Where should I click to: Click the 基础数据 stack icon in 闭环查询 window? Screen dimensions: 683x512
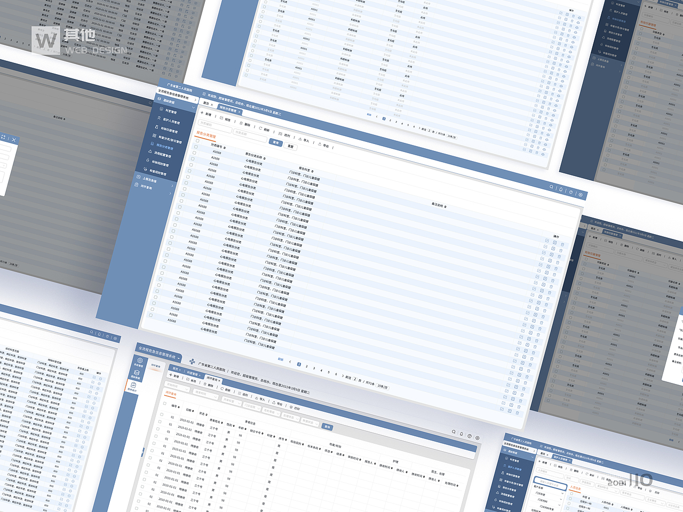(x=137, y=372)
